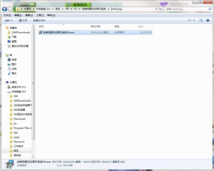The width and height of the screenshot is (214, 171).
Task: Expand the chevron after 5月 in the address bar
Action: click(71, 9)
